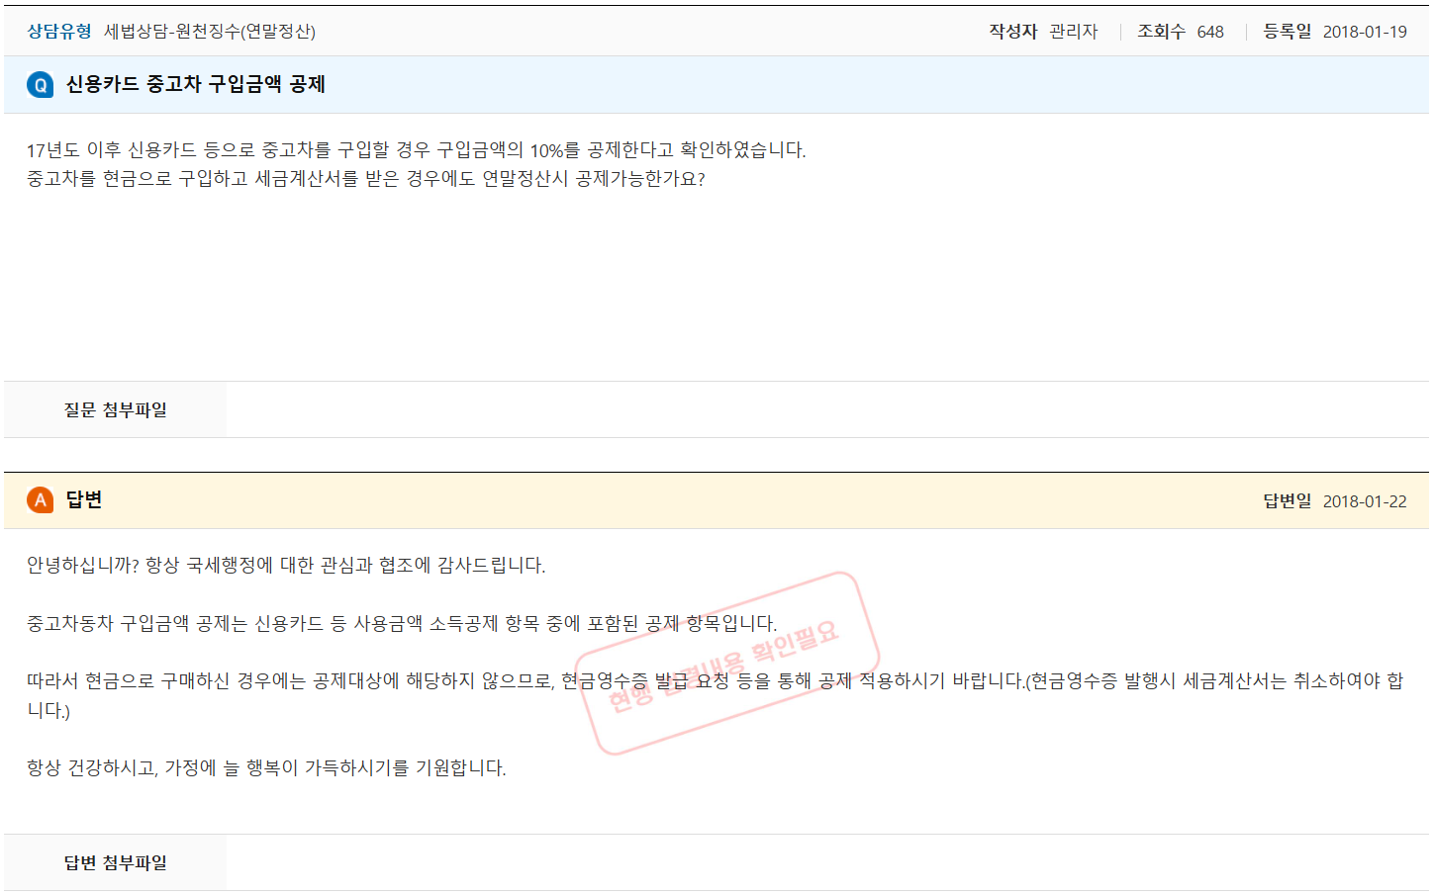Screen dimensions: 1435x894
Task: Click the 답변일 label
Action: click(1287, 501)
